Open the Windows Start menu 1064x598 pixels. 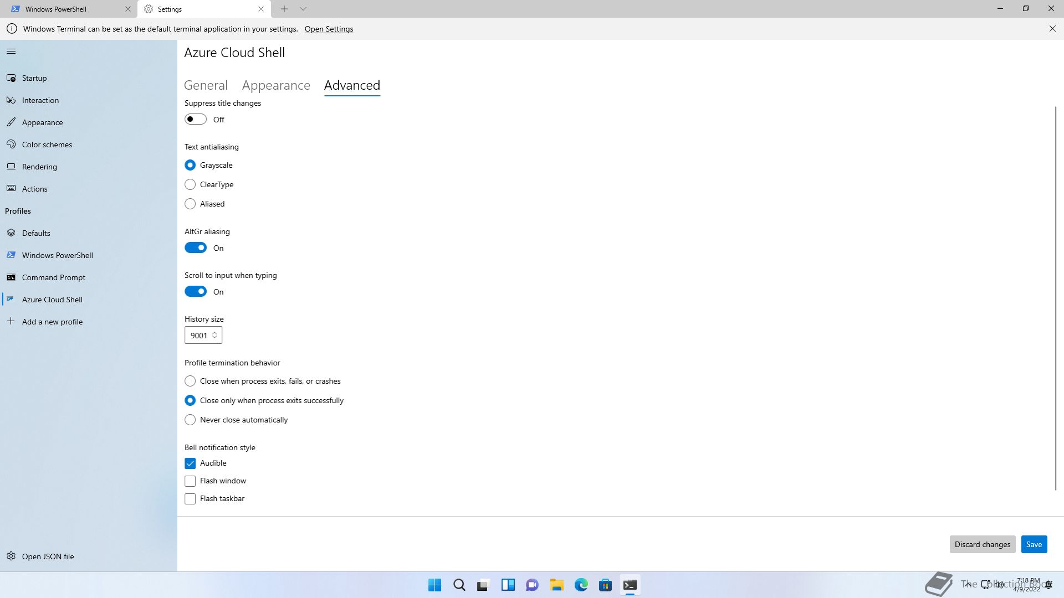point(435,585)
